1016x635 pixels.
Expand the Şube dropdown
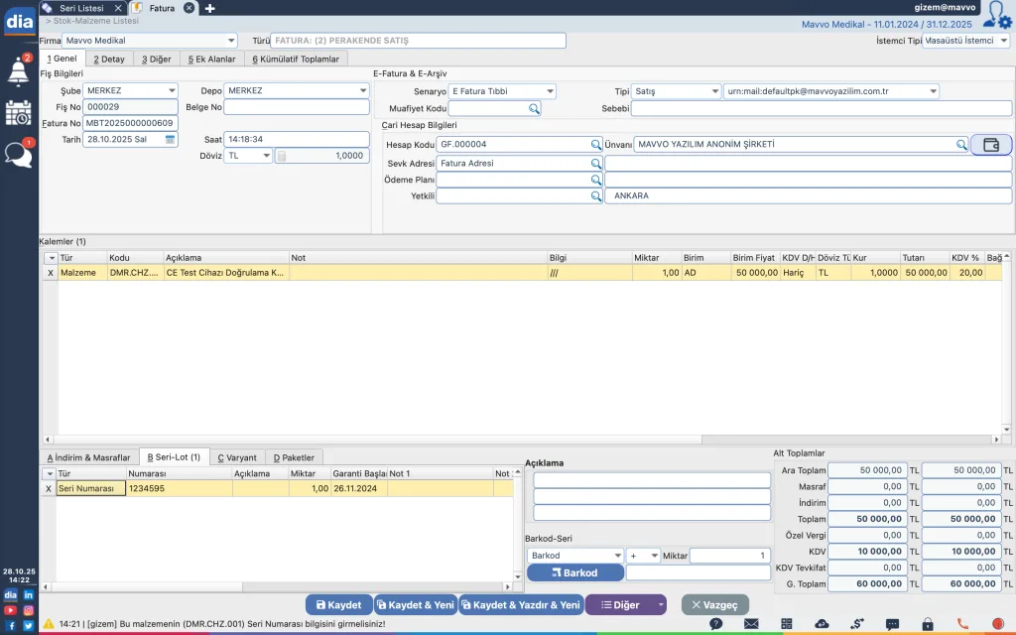171,91
